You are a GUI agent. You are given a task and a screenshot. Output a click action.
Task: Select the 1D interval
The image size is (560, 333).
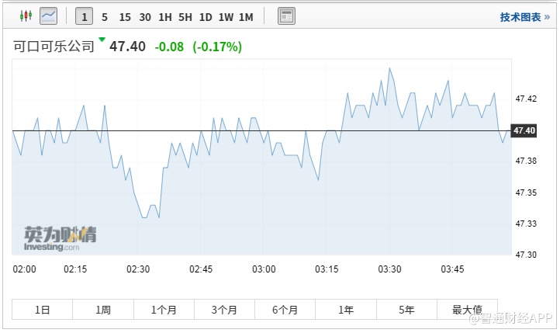tap(206, 17)
